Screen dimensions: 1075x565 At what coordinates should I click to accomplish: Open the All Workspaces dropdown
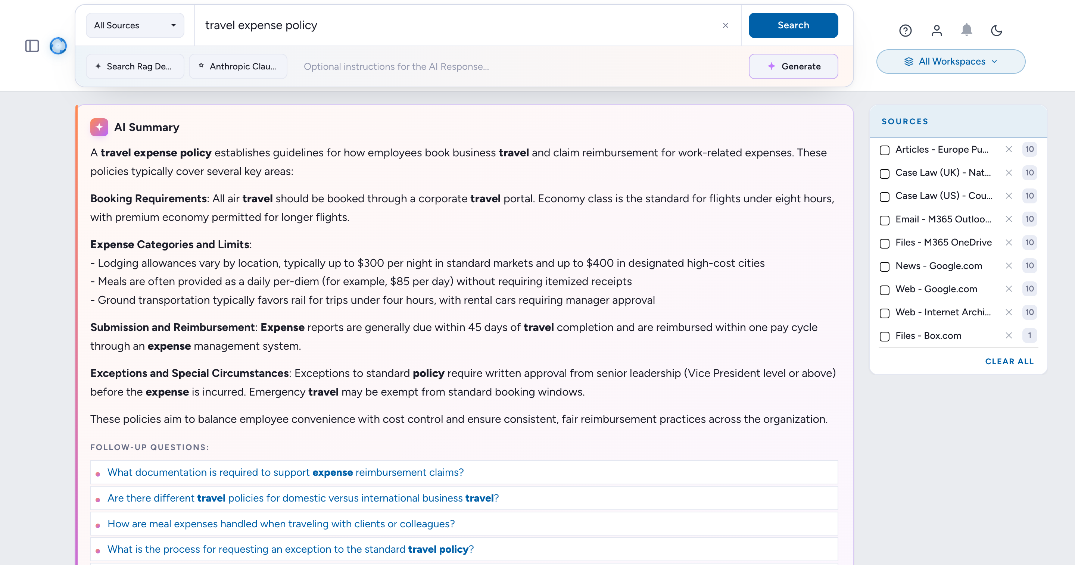point(951,62)
